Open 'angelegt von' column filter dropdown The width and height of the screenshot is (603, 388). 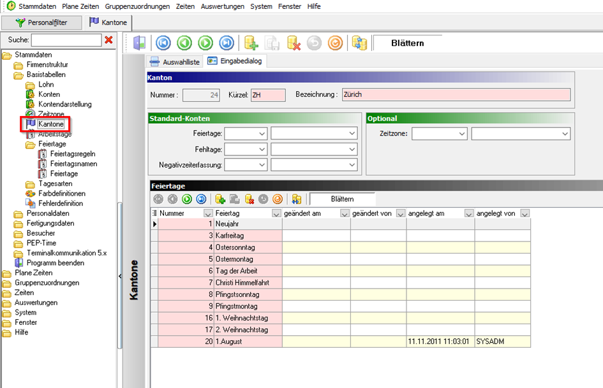pyautogui.click(x=525, y=213)
